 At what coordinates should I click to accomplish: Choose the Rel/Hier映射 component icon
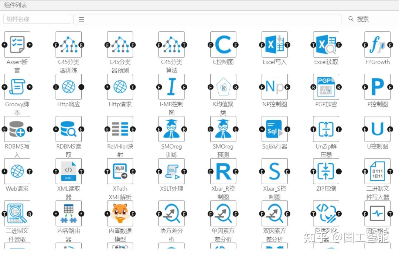(x=120, y=129)
